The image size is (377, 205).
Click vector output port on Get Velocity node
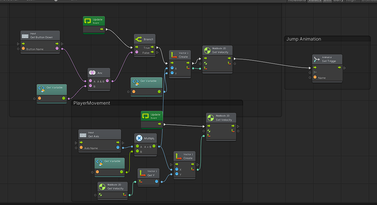[124, 195]
